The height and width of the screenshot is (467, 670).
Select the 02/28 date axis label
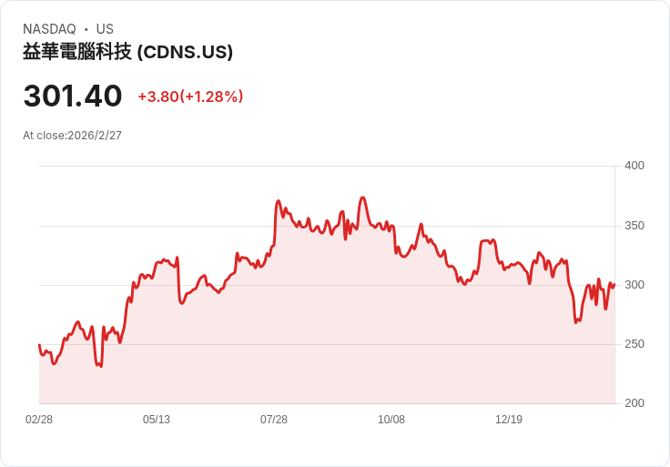click(39, 420)
